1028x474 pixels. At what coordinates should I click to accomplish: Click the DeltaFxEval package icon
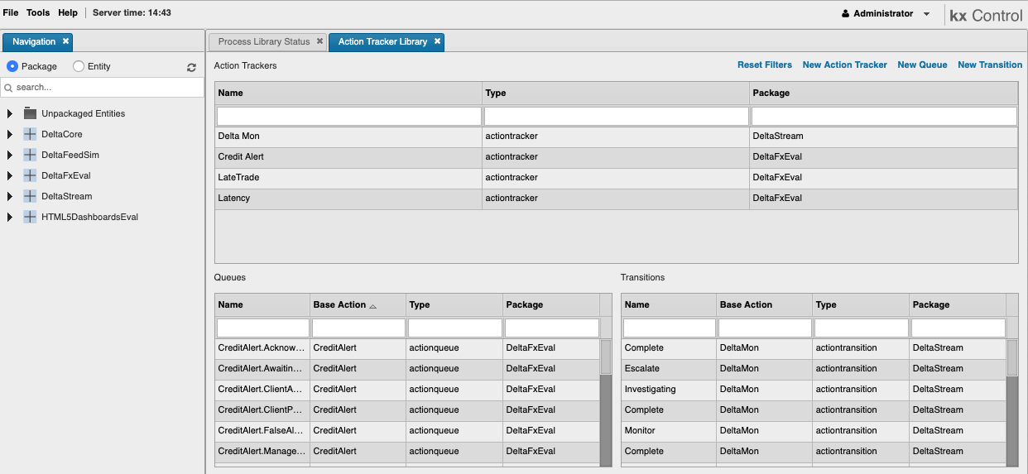click(30, 175)
